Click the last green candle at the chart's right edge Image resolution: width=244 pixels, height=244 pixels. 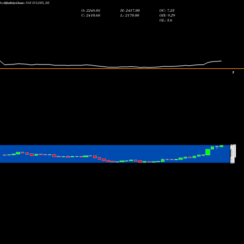point(221,146)
